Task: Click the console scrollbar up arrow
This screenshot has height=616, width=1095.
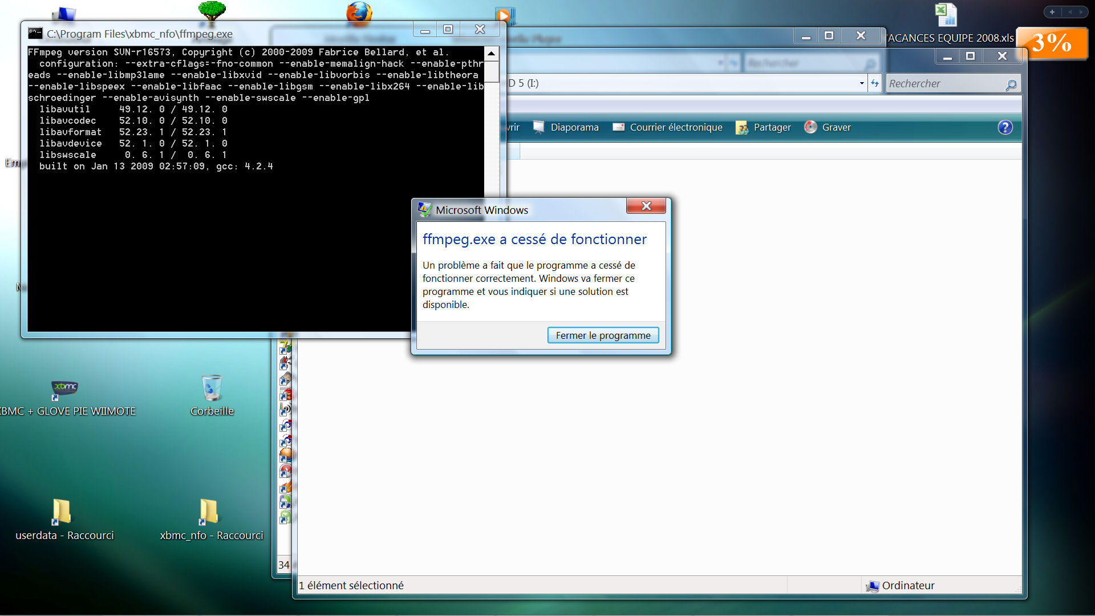Action: (x=492, y=54)
